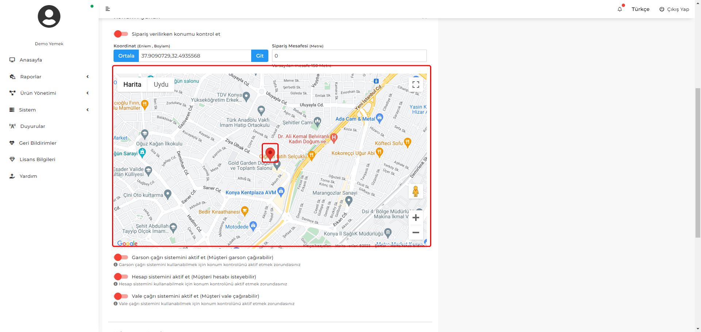Screen dimensions: 701x332
Task: Click the Demo Yemek name text
Action: [x=49, y=44]
